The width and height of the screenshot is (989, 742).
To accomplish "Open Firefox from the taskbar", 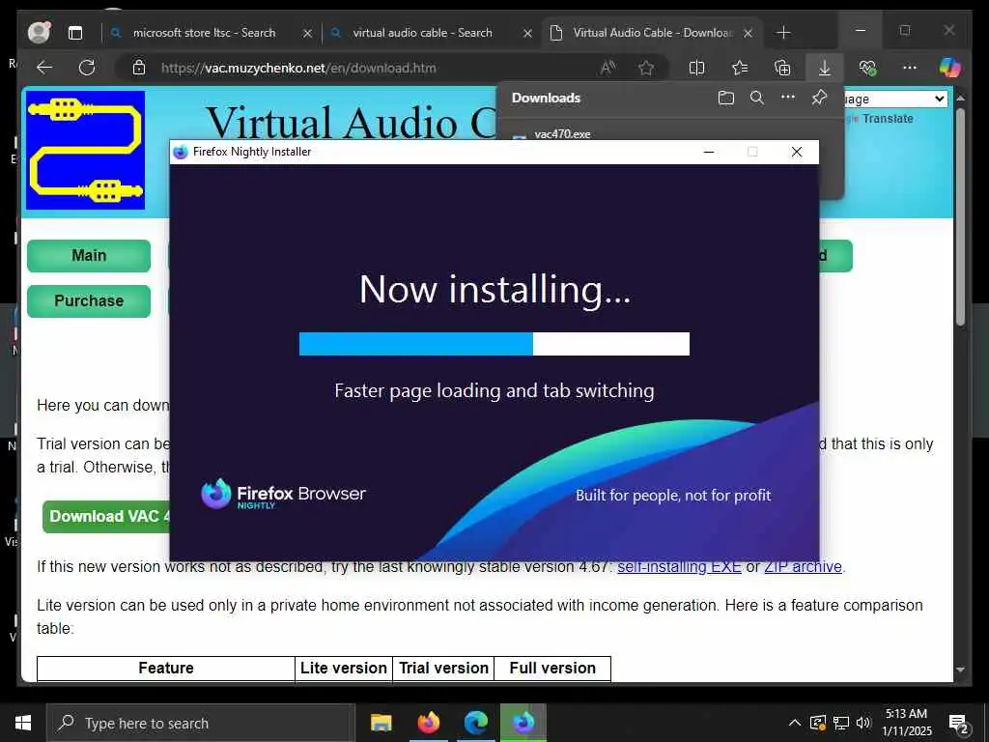I will coord(428,723).
